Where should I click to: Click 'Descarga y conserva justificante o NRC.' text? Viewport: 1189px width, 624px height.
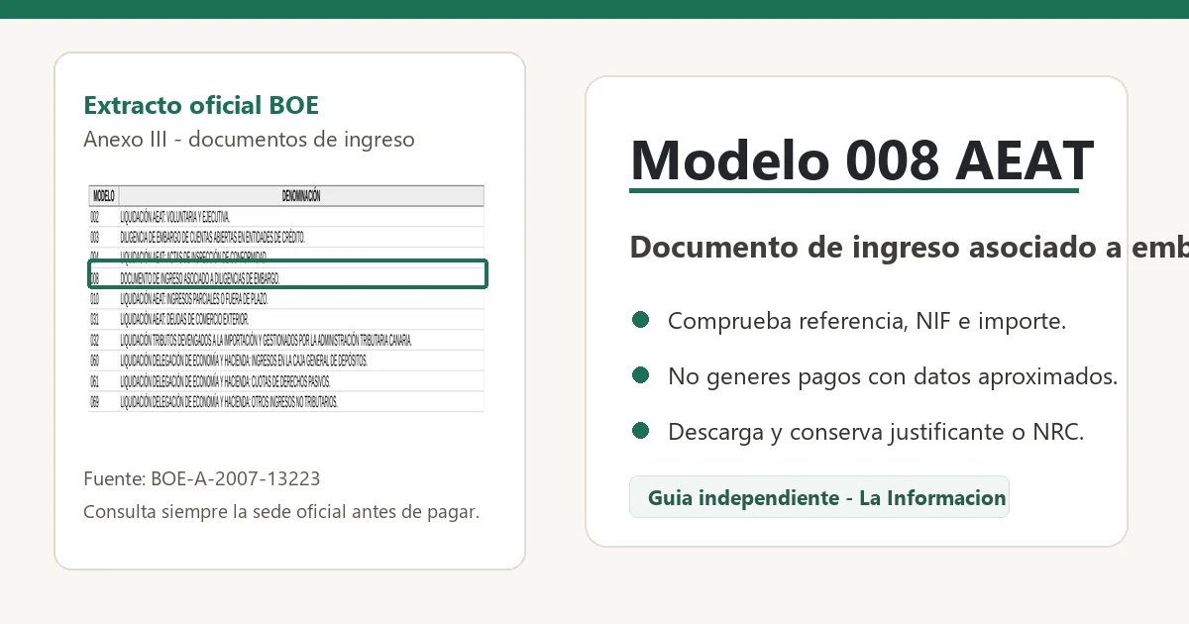(876, 432)
